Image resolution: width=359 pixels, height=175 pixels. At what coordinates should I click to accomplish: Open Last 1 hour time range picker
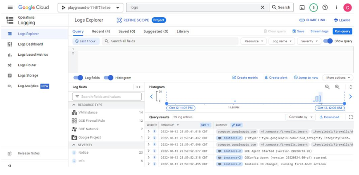86,41
